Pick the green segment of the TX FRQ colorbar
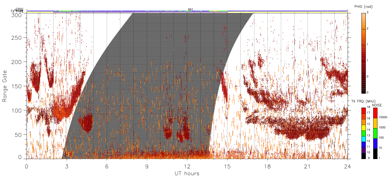 click(363, 133)
